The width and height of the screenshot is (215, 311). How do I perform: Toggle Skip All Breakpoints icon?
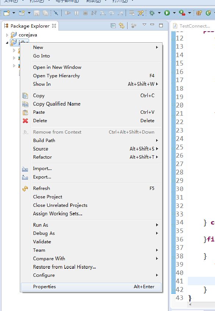(56, 13)
